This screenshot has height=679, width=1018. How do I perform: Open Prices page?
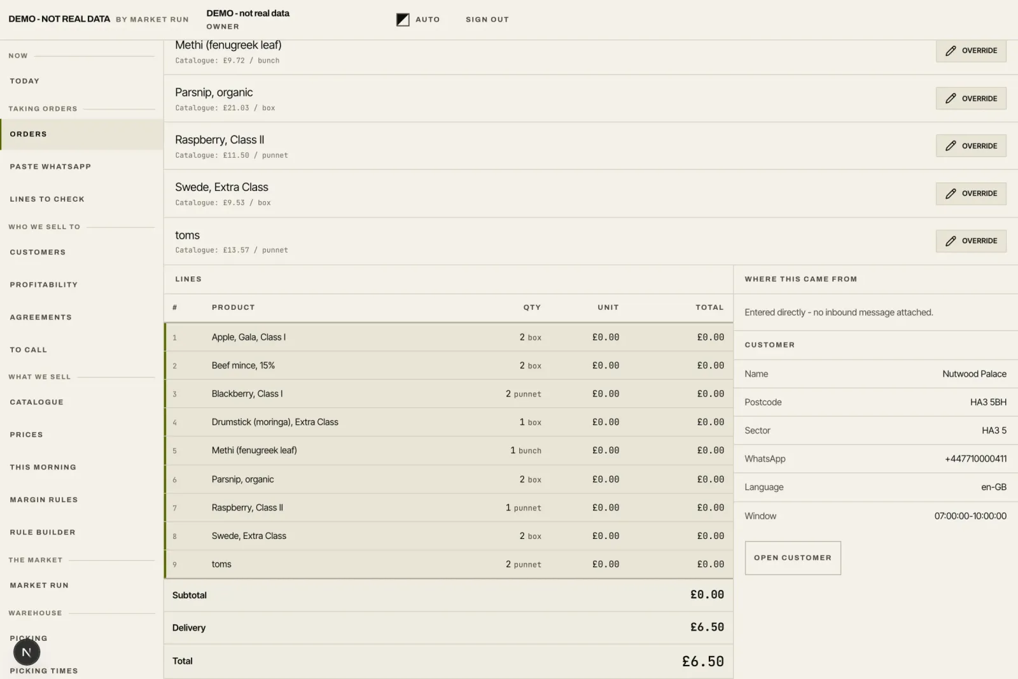81,435
